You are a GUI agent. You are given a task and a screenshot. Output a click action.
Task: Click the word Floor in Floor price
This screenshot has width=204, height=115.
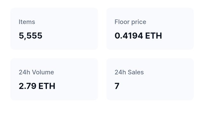(122, 22)
